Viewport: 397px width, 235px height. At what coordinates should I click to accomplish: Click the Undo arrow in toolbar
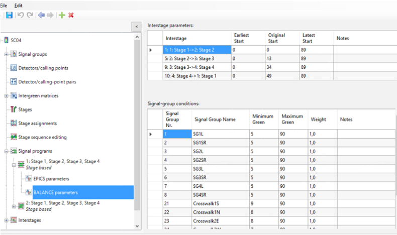tap(21, 16)
